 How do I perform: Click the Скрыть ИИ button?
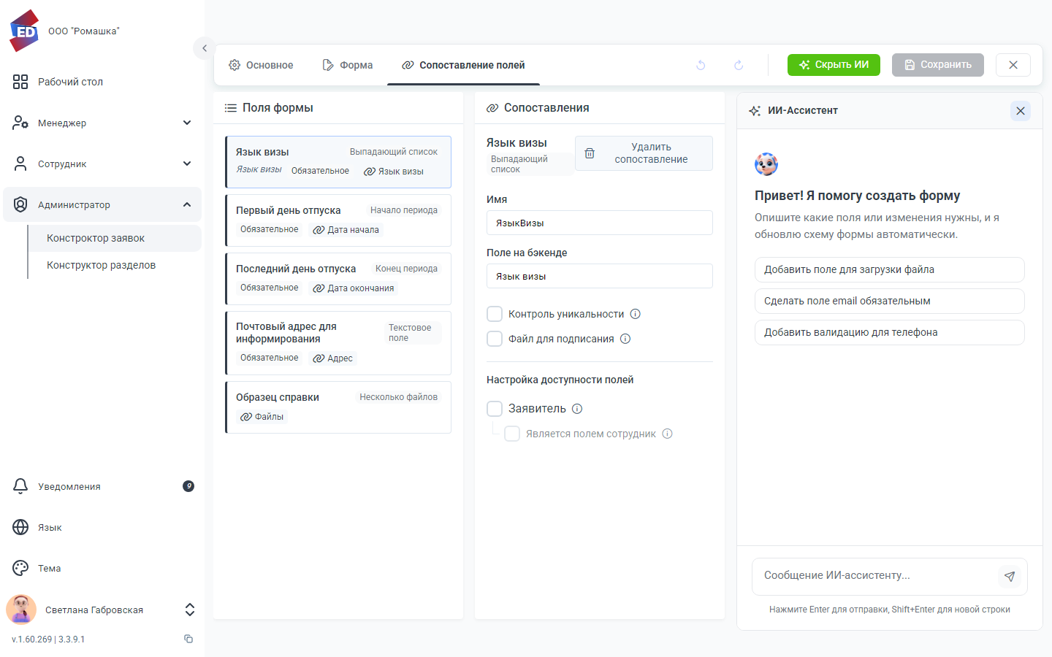click(x=834, y=65)
